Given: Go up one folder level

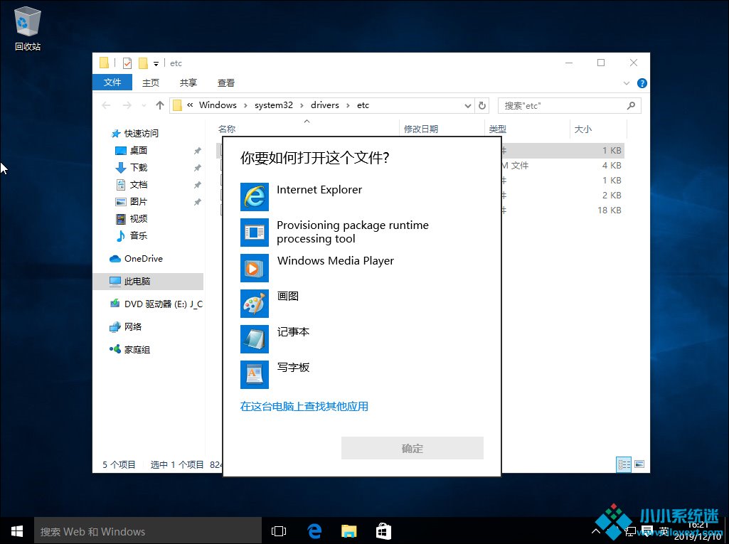Looking at the screenshot, I should pyautogui.click(x=160, y=105).
